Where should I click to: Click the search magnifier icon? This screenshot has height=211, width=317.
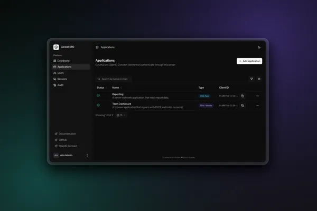(x=99, y=79)
